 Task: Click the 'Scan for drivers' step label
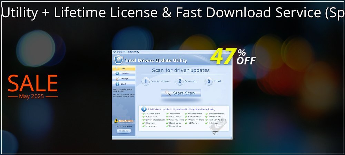click(160, 81)
